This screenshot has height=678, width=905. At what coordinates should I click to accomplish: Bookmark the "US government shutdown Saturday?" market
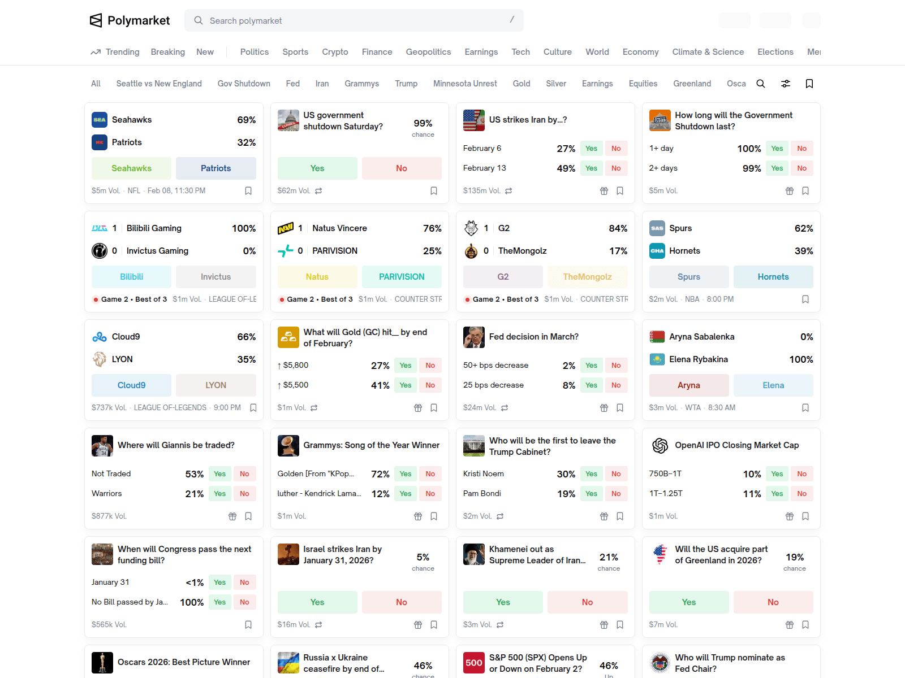point(434,191)
